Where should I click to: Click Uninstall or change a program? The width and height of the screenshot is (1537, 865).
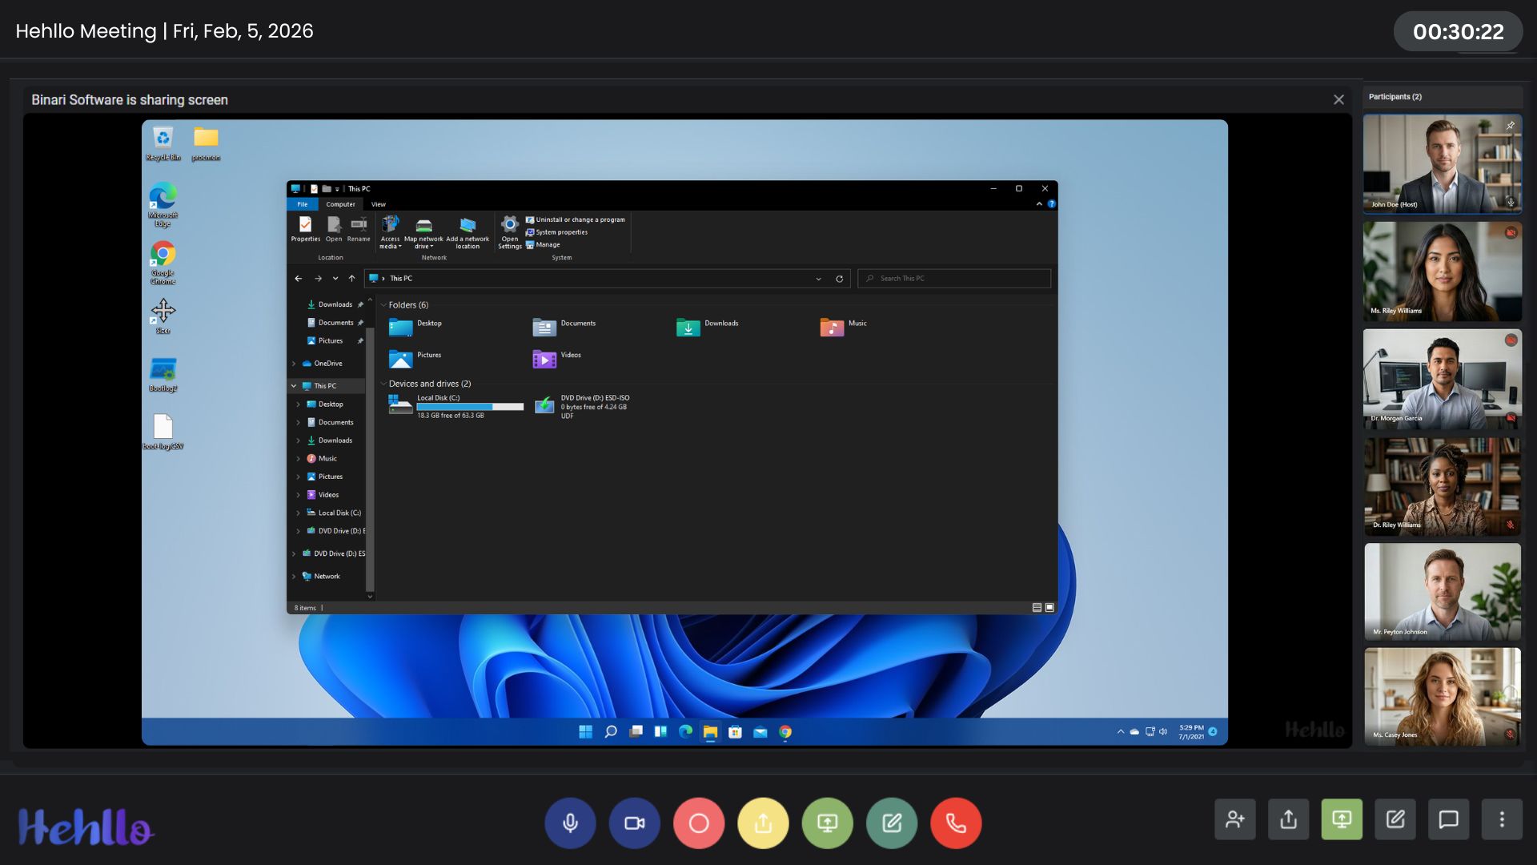[x=576, y=219]
